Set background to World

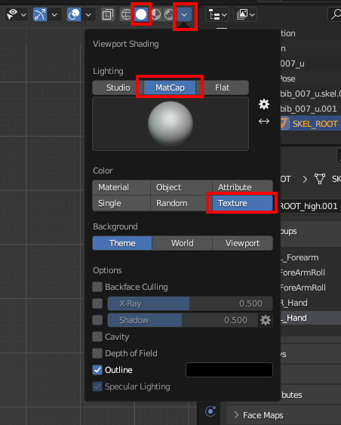click(183, 243)
